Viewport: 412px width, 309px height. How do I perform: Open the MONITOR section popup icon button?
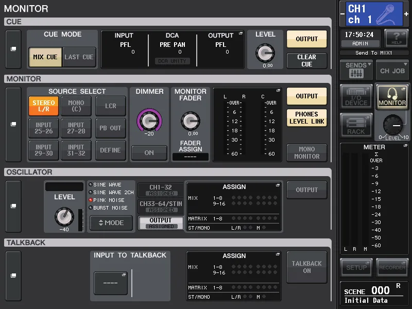point(13,124)
